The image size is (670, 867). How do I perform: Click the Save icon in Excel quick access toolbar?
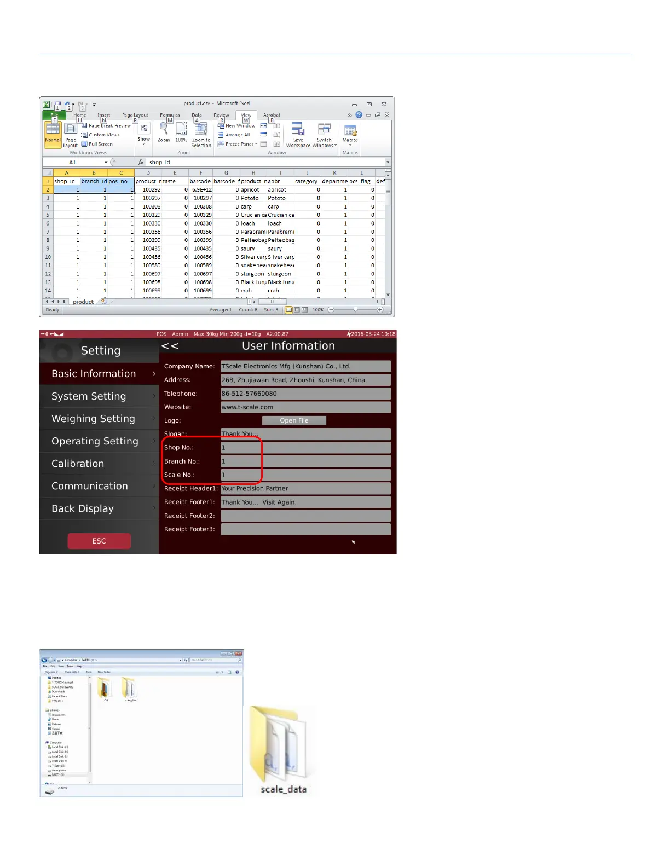tap(57, 105)
